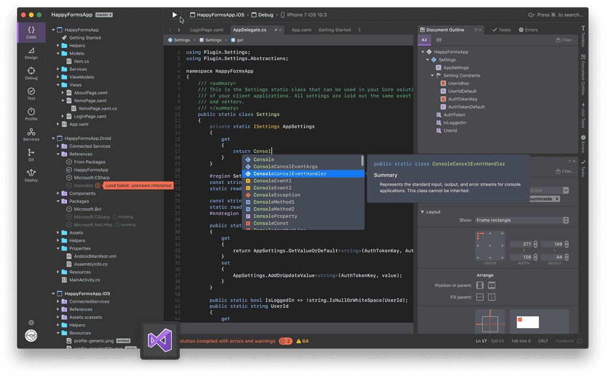Close the Document Outline pad
The image size is (606, 376).
480,30
